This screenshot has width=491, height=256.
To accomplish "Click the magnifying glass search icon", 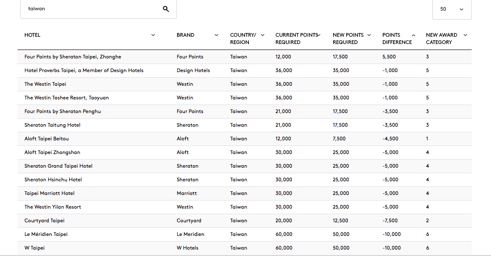I will [x=166, y=9].
